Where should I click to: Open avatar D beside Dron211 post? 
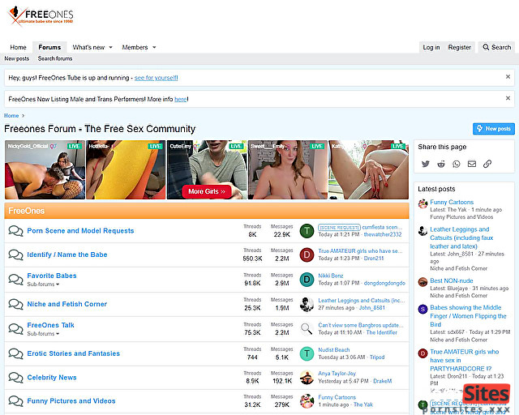[x=307, y=255]
